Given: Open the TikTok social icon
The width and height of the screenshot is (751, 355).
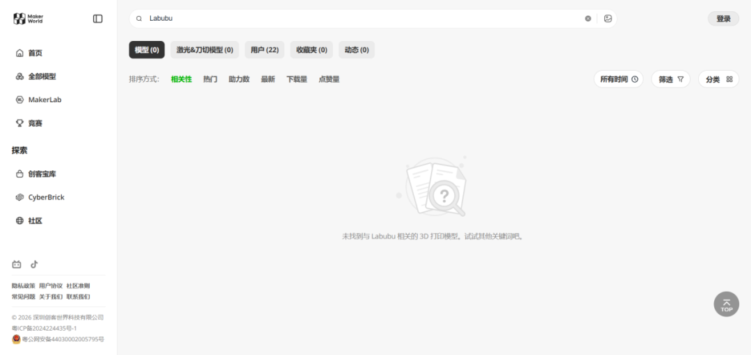Looking at the screenshot, I should (34, 264).
